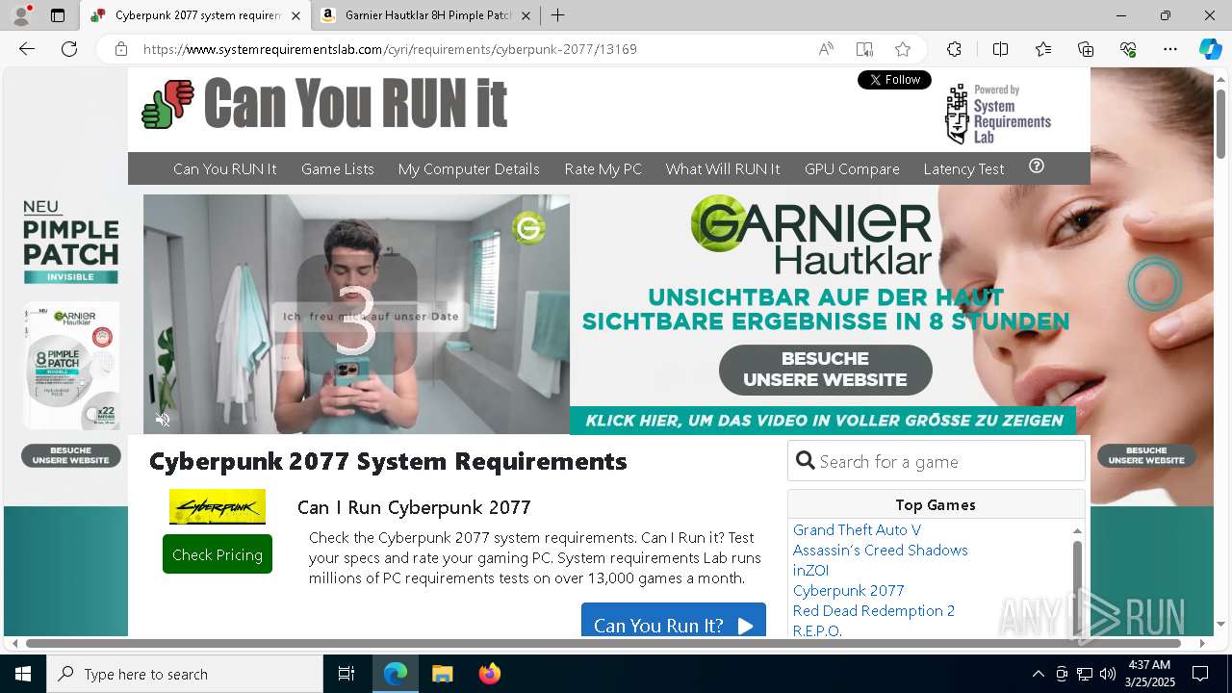
Task: Toggle Split screen icon
Action: (x=1000, y=49)
